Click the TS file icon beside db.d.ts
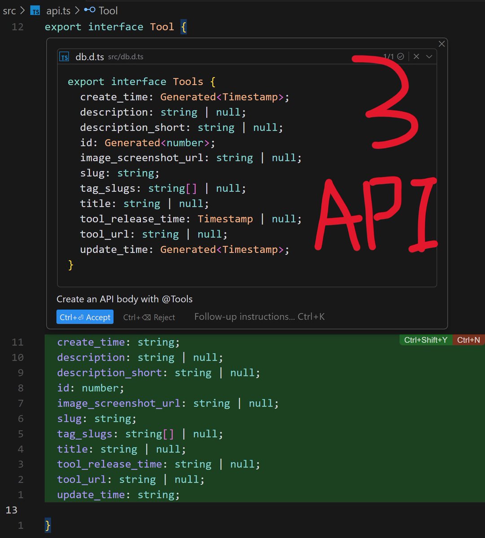The width and height of the screenshot is (485, 538). (x=64, y=56)
